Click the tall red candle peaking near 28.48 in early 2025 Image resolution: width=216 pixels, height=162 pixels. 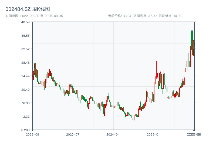(156, 70)
